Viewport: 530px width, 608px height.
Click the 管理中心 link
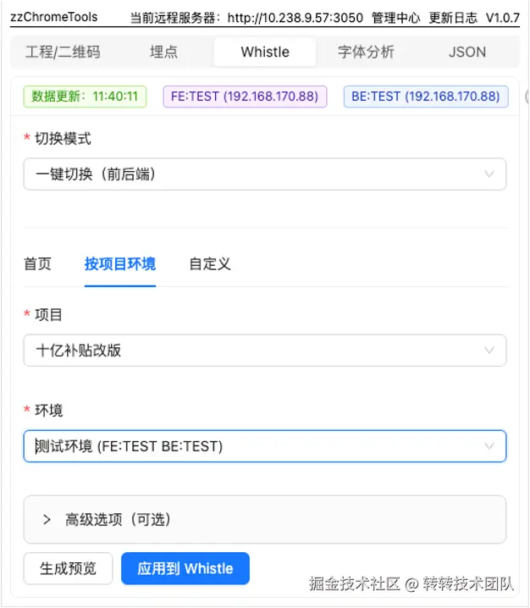point(395,17)
